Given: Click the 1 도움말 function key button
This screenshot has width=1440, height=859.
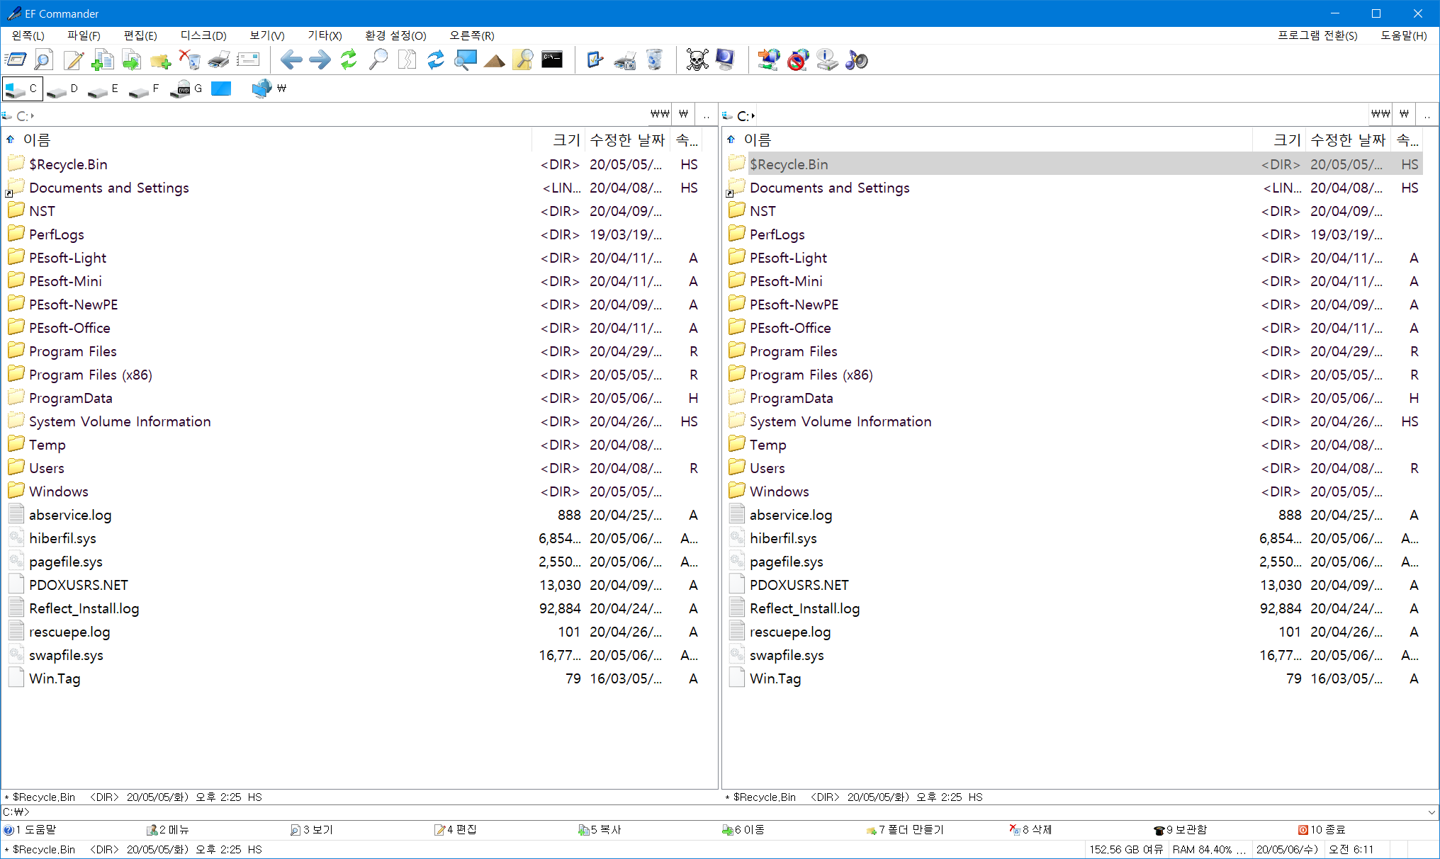Looking at the screenshot, I should 30,830.
